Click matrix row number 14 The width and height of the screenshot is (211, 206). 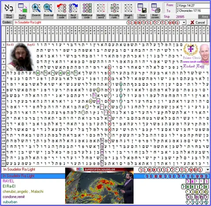pyautogui.click(x=4, y=118)
